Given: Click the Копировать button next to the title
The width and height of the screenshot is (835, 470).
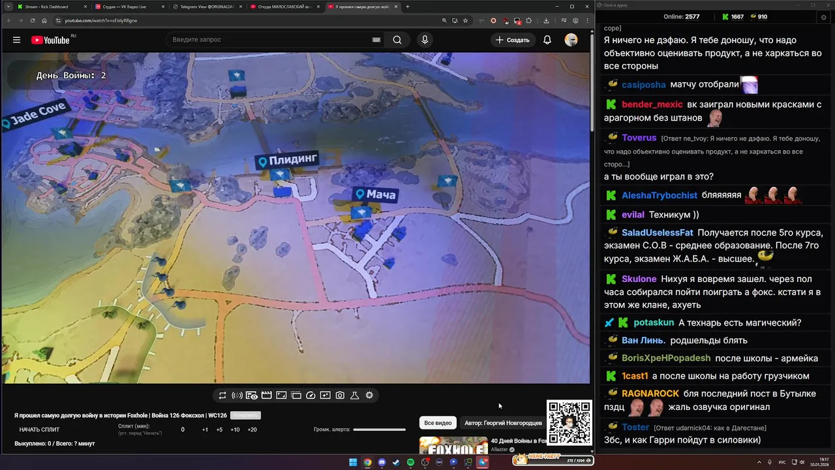Looking at the screenshot, I should coord(245,415).
